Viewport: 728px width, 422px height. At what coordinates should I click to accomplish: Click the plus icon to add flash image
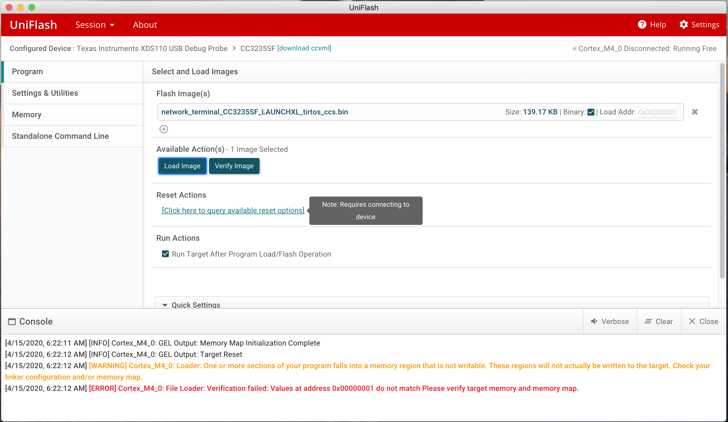[163, 129]
